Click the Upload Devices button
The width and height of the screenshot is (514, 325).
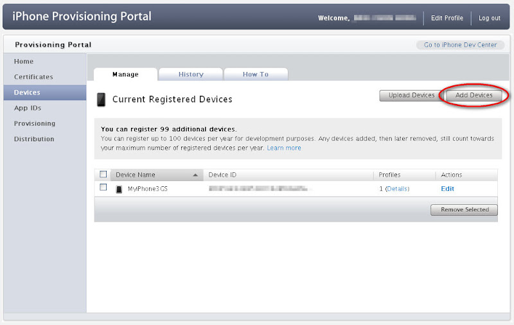click(x=412, y=96)
